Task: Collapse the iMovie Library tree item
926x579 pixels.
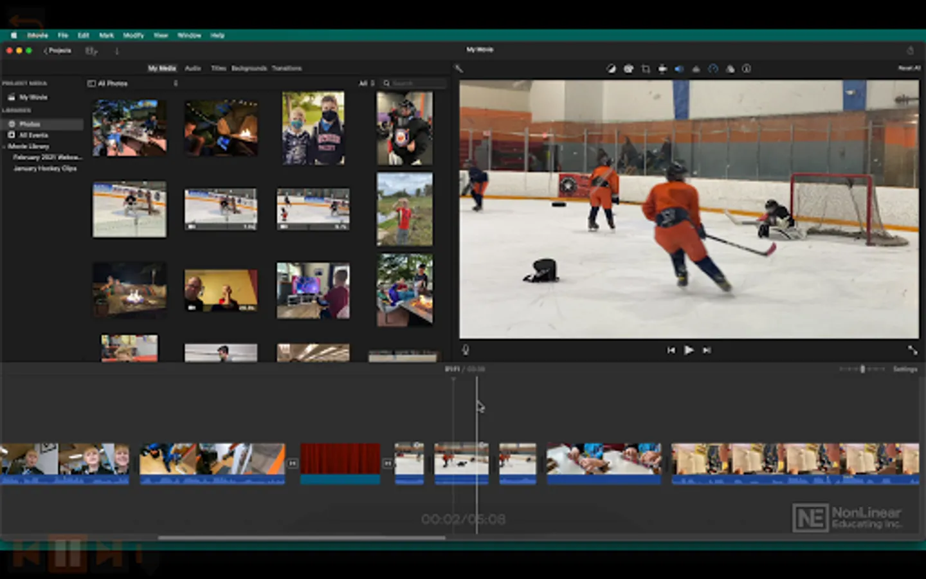Action: [x=5, y=147]
